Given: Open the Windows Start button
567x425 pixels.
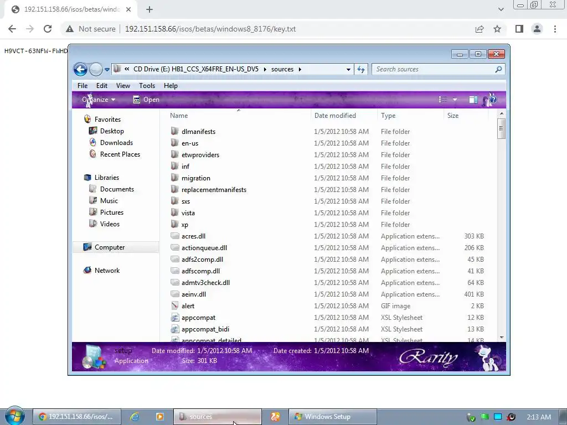Looking at the screenshot, I should tap(15, 416).
